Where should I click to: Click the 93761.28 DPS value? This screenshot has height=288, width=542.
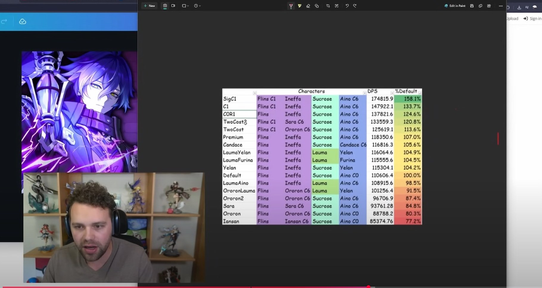[x=381, y=206]
